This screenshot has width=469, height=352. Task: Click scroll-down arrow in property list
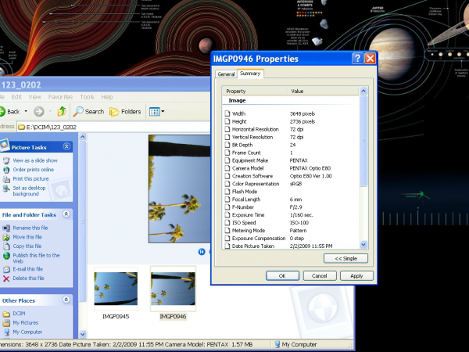click(363, 246)
